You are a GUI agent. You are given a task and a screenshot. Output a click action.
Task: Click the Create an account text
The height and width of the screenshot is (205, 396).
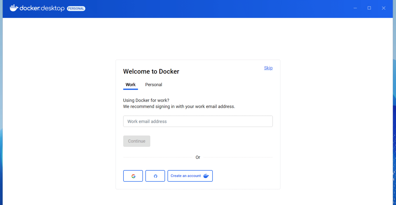(186, 176)
